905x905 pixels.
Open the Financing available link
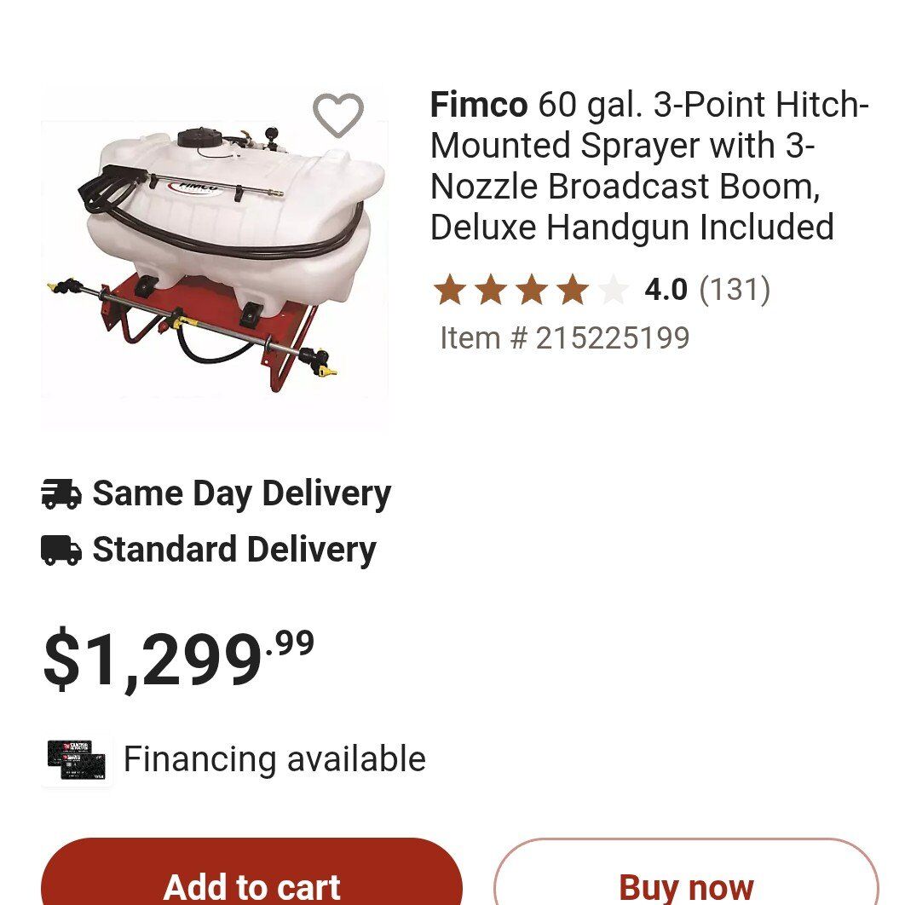(x=274, y=759)
